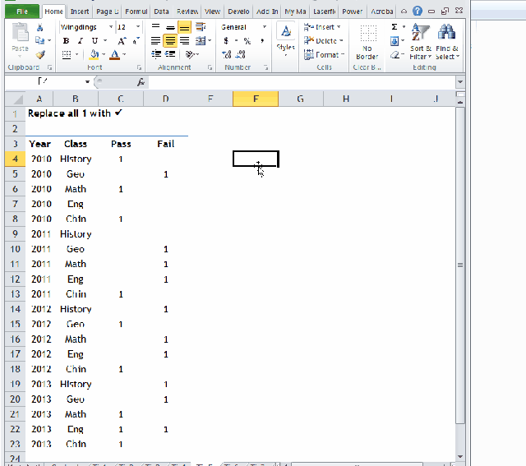Click the Paste clipboard icon
The image size is (526, 466).
pyautogui.click(x=20, y=33)
